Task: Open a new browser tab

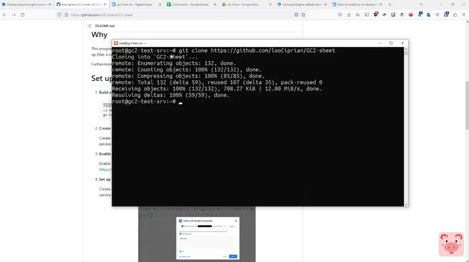Action: (x=390, y=5)
